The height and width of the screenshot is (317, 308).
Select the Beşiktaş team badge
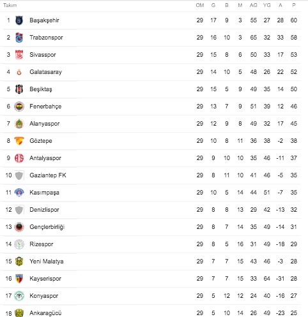click(19, 89)
